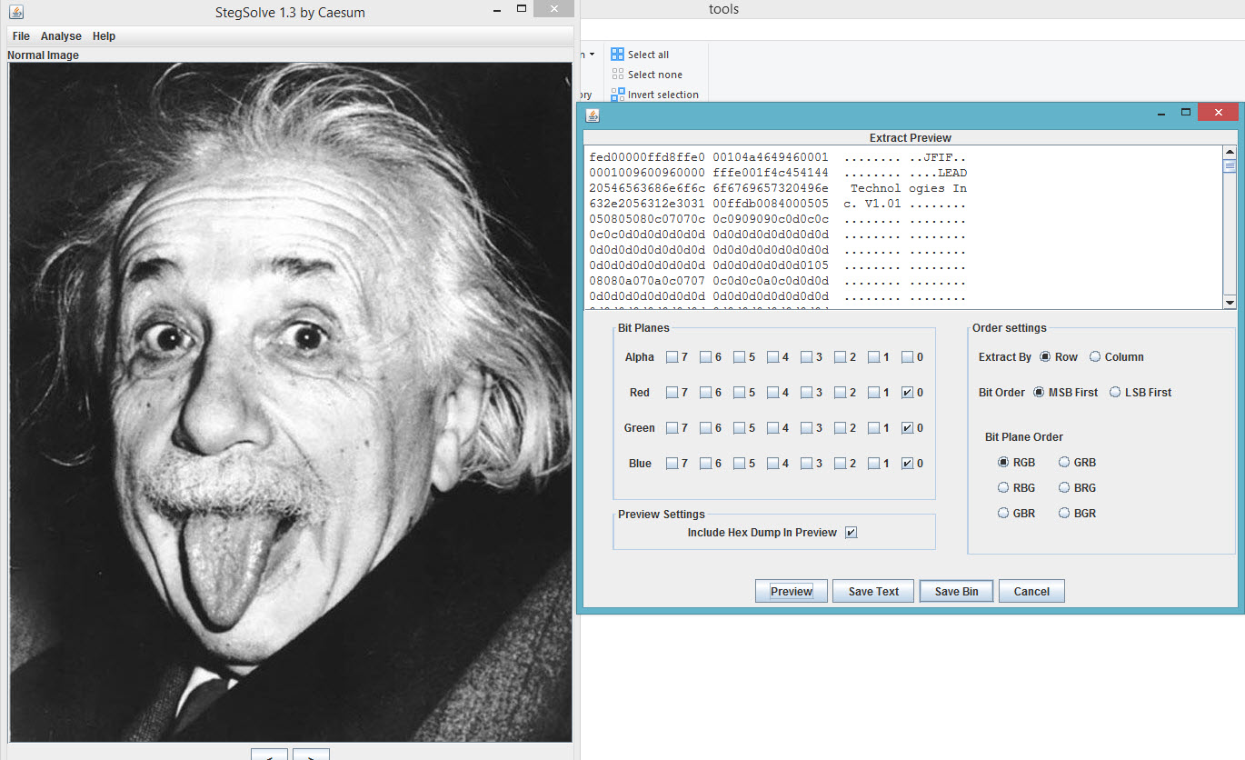Viewport: 1245px width, 760px height.
Task: Click the Save Bin button
Action: point(956,591)
